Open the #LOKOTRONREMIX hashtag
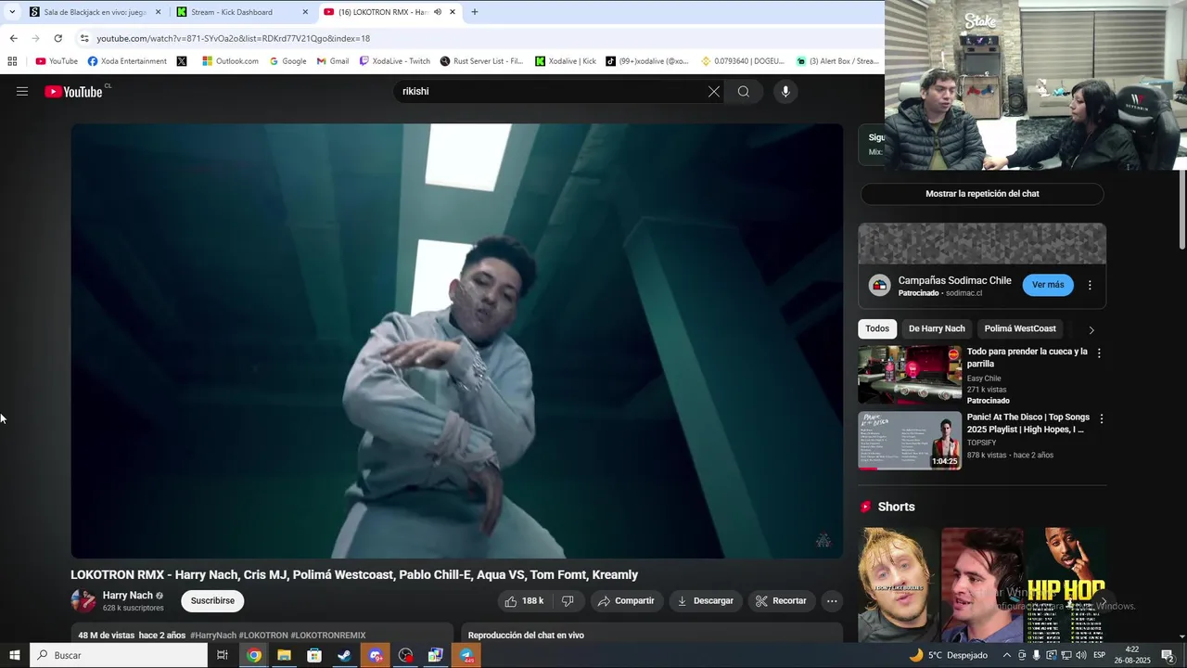Viewport: 1187px width, 668px height. click(328, 636)
